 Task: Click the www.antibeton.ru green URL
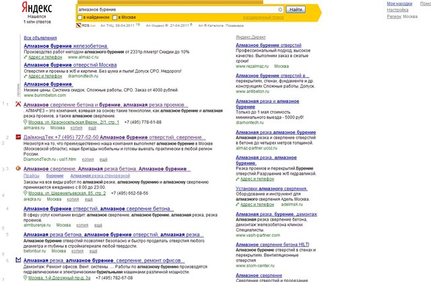point(253,92)
